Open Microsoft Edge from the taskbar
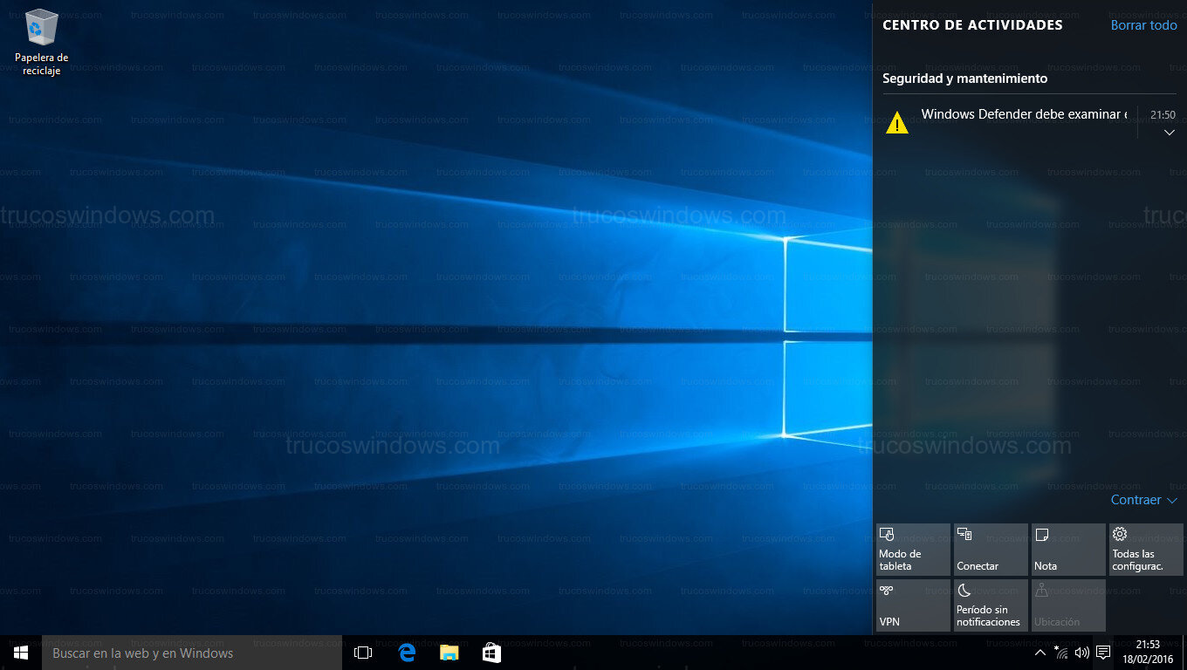The image size is (1187, 670). [x=407, y=652]
